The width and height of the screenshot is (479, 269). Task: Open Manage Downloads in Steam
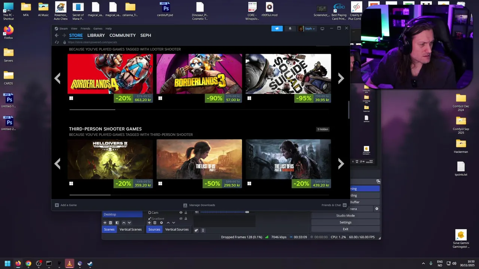(199, 205)
